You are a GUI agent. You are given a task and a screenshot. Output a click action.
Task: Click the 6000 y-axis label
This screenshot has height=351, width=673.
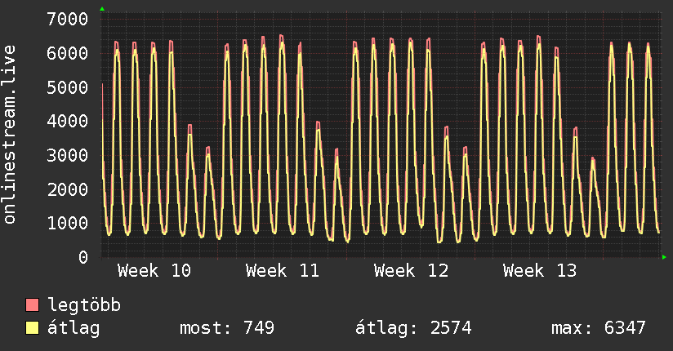point(68,53)
